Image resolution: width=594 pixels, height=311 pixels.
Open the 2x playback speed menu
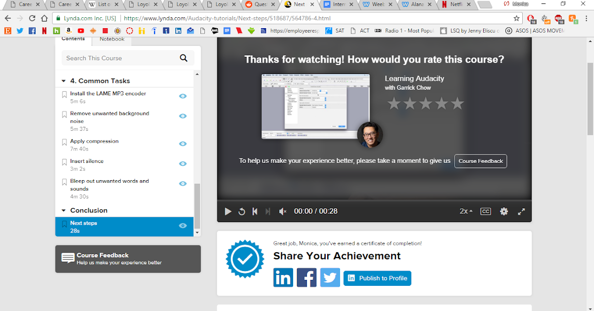(466, 211)
